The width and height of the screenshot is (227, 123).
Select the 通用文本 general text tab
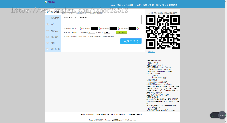(x=53, y=12)
